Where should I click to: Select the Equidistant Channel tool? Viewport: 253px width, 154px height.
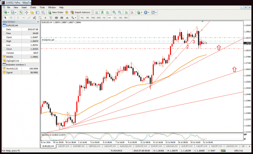pyautogui.click(x=34, y=17)
